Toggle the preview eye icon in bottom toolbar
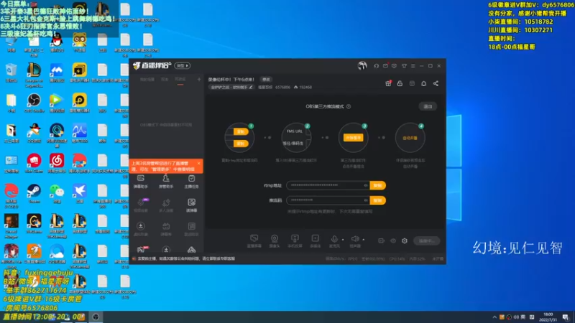 click(x=393, y=241)
